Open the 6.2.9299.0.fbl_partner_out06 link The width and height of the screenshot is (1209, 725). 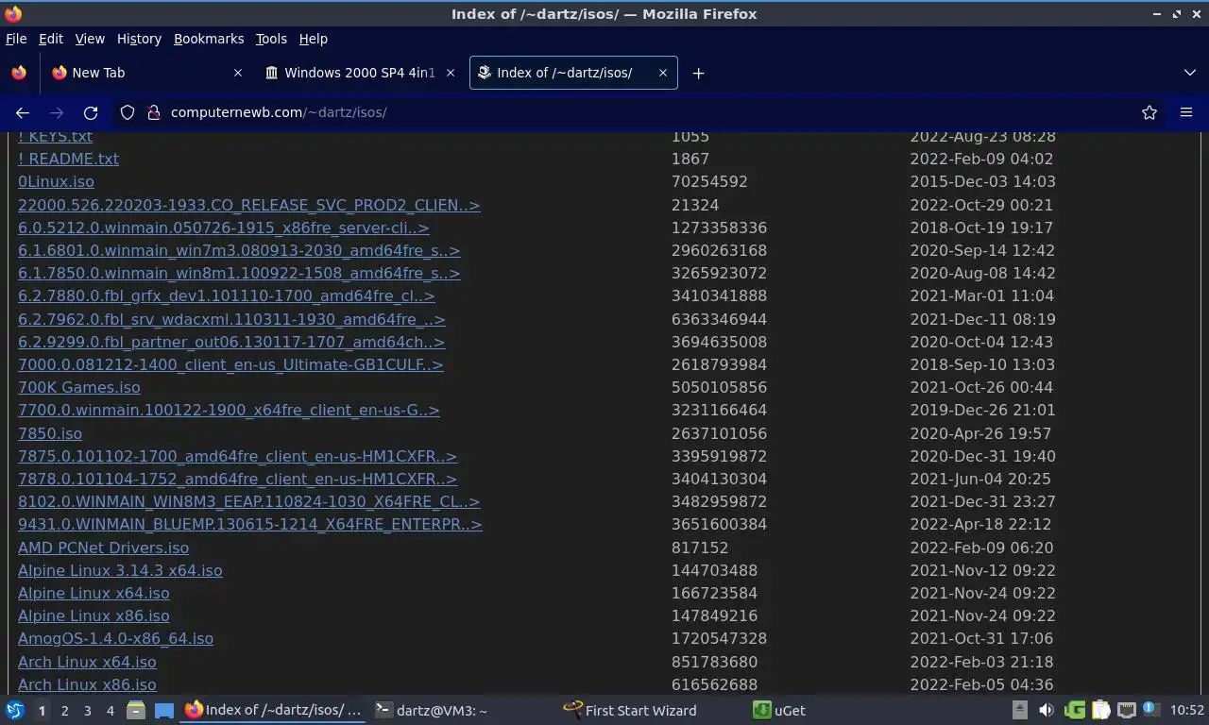tap(231, 342)
